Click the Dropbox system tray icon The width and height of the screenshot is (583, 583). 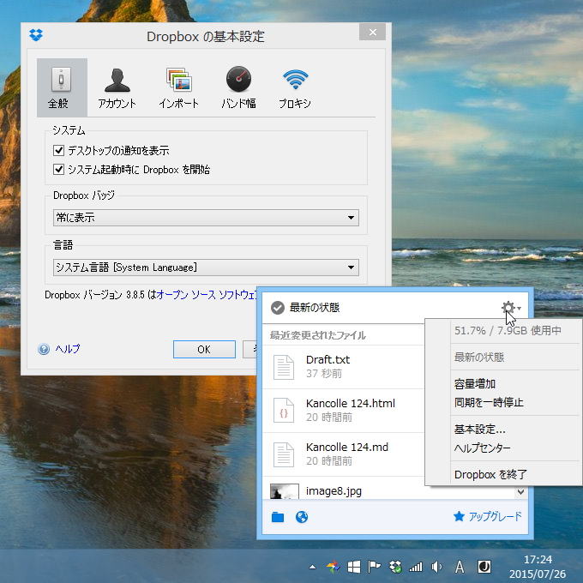coord(395,567)
